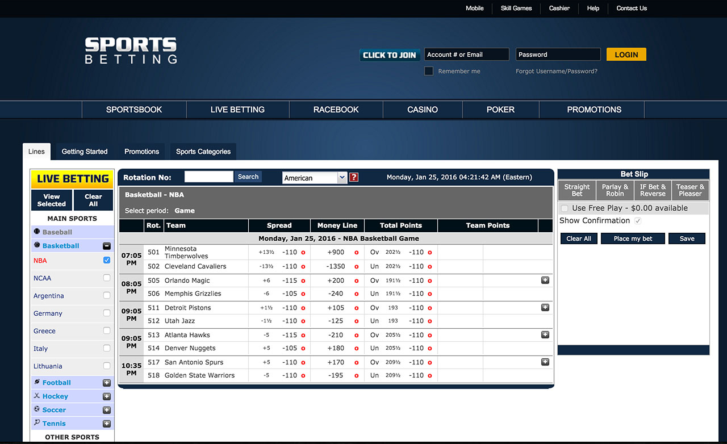Toggle the Remember me checkbox
727x444 pixels.
pyautogui.click(x=429, y=71)
